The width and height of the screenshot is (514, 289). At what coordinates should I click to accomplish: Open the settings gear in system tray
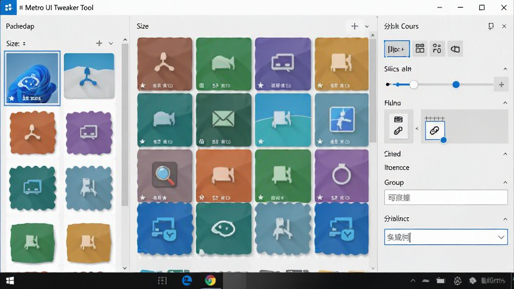pos(458,280)
